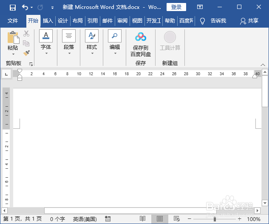
Task: Click the vertical scrollbar down arrow
Action: click(265, 203)
